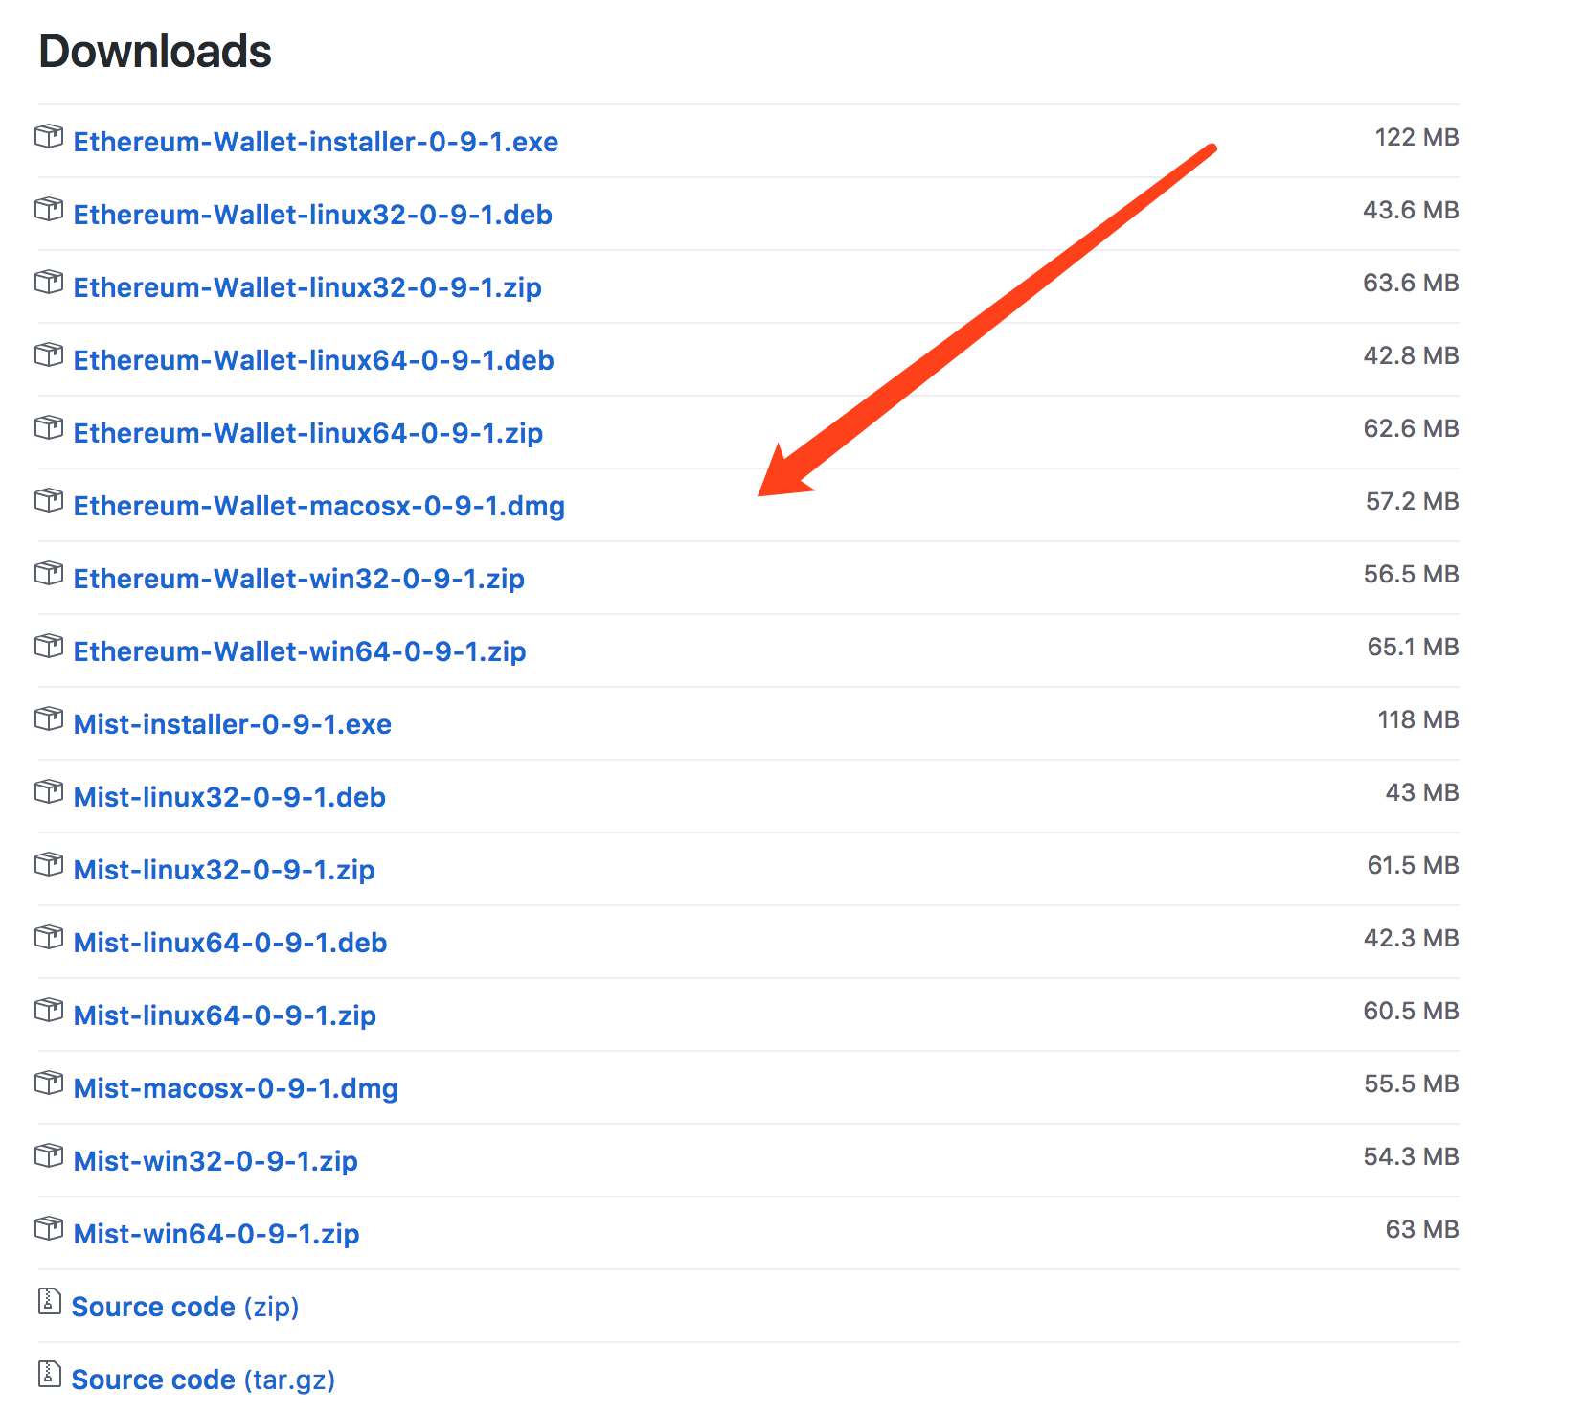
Task: Click zip file icon beside Source code (zip)
Action: 49,1301
